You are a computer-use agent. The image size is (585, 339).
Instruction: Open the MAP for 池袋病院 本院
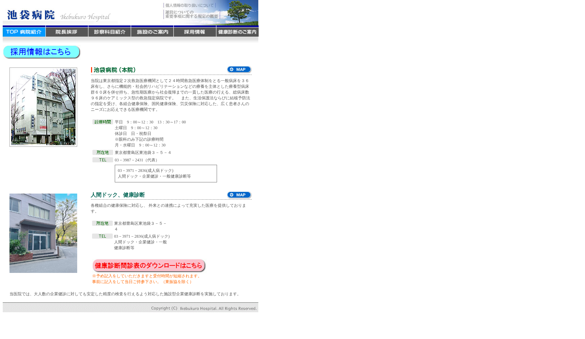239,69
